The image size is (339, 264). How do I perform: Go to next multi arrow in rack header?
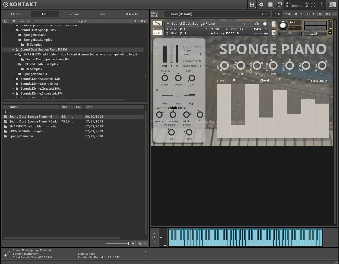pyautogui.click(x=267, y=14)
